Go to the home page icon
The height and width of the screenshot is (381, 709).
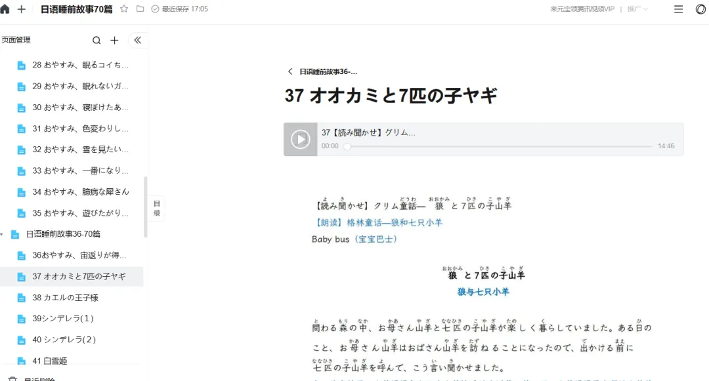pos(5,9)
